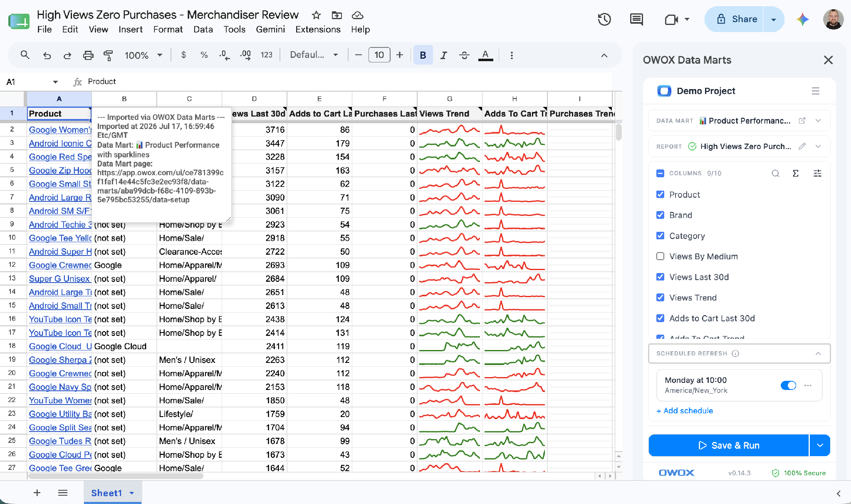Click the Save & Run button
The image size is (851, 504).
[729, 445]
